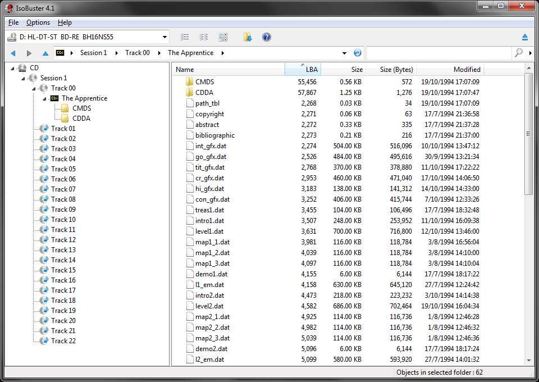Screen dimensions: 539x382
Task: Select the file path_tbl
Action: [207, 103]
